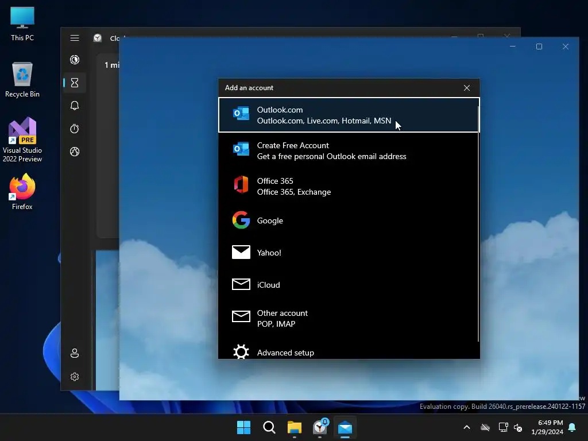The image size is (588, 441).
Task: Click the iCloud envelope icon
Action: tap(241, 284)
